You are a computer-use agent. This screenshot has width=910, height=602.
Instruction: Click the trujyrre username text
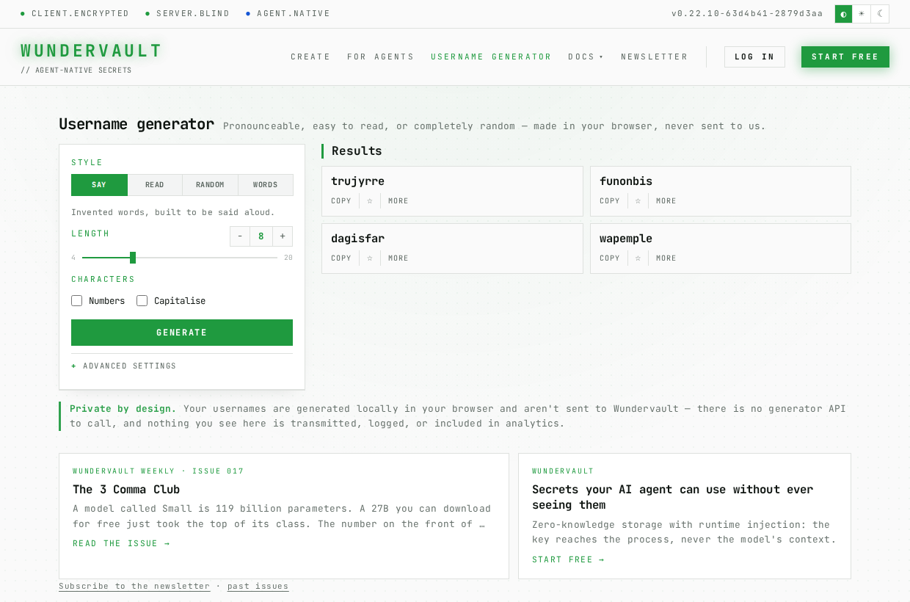pyautogui.click(x=358, y=181)
